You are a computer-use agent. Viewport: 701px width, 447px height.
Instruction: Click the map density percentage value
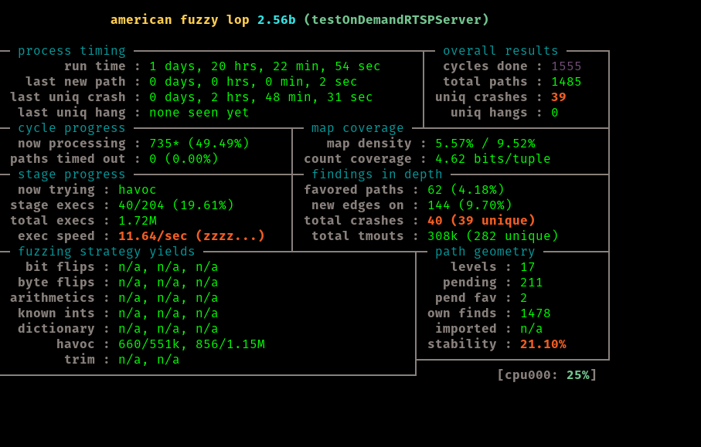point(485,144)
